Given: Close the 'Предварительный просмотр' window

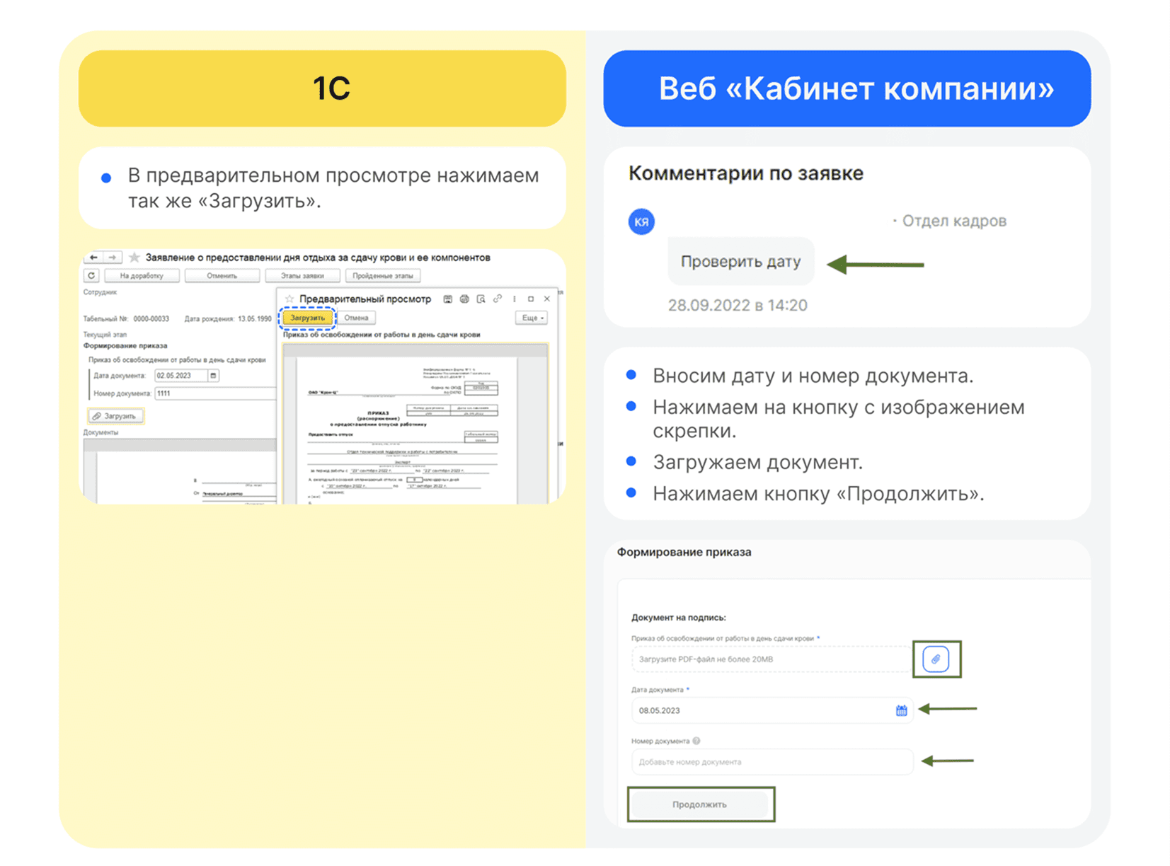Looking at the screenshot, I should point(546,299).
